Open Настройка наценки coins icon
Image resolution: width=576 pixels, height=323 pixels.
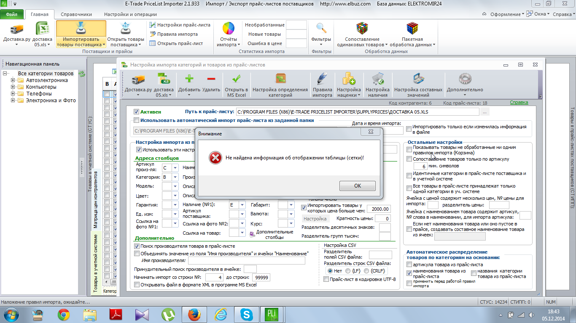pos(349,79)
